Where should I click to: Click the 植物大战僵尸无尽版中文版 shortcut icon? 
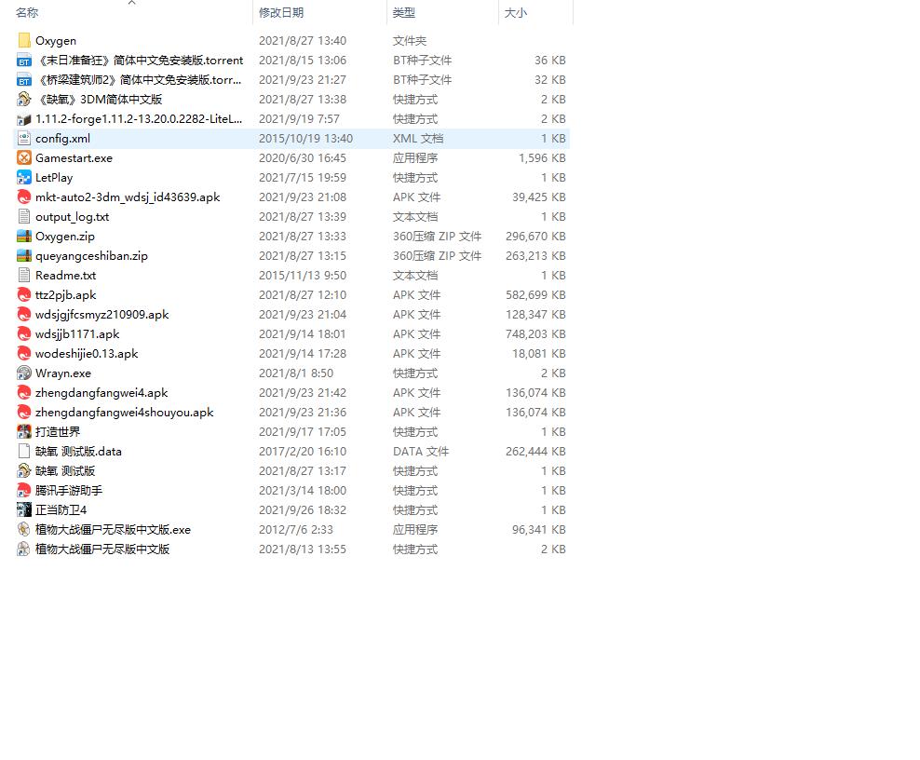pyautogui.click(x=24, y=550)
